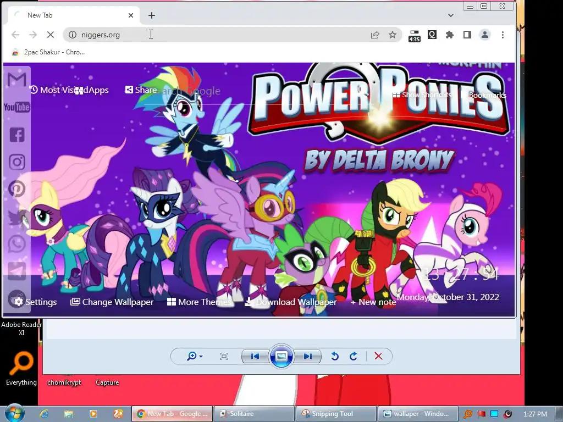Stop loading the page in Chrome
This screenshot has width=563, height=422.
tap(50, 35)
